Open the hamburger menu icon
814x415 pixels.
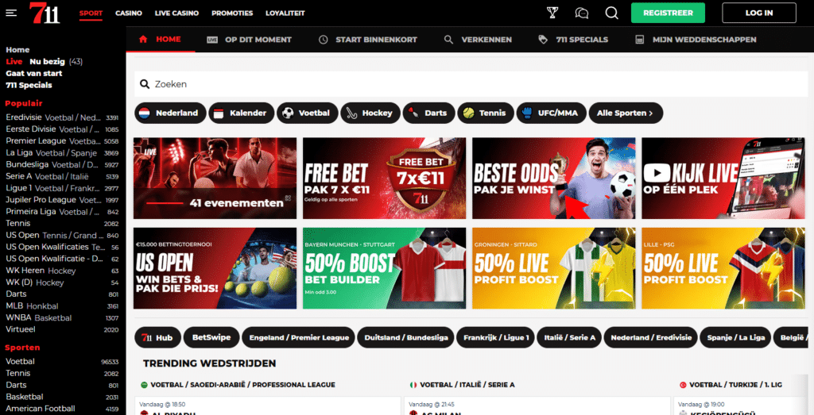pyautogui.click(x=11, y=13)
